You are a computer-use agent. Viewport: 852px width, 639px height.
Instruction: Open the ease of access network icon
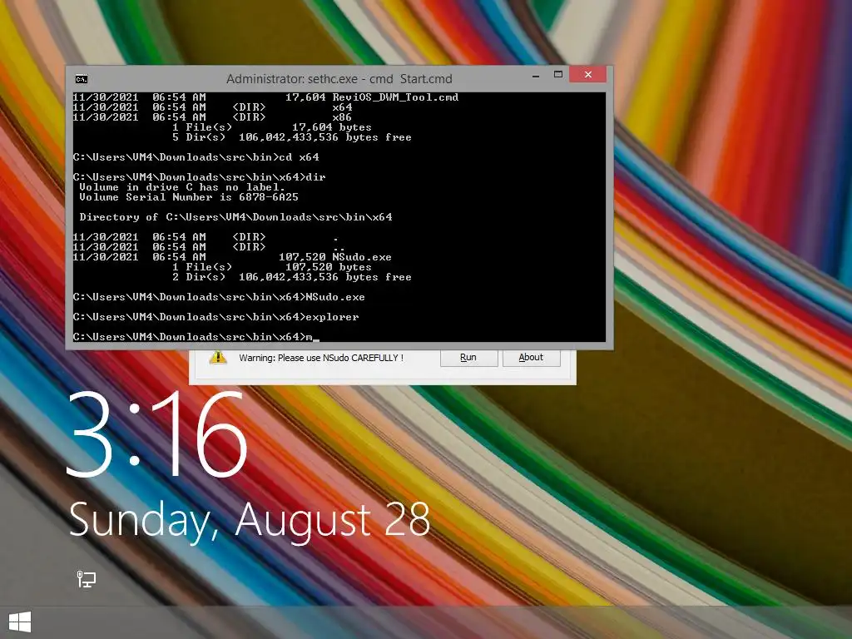[x=86, y=579]
